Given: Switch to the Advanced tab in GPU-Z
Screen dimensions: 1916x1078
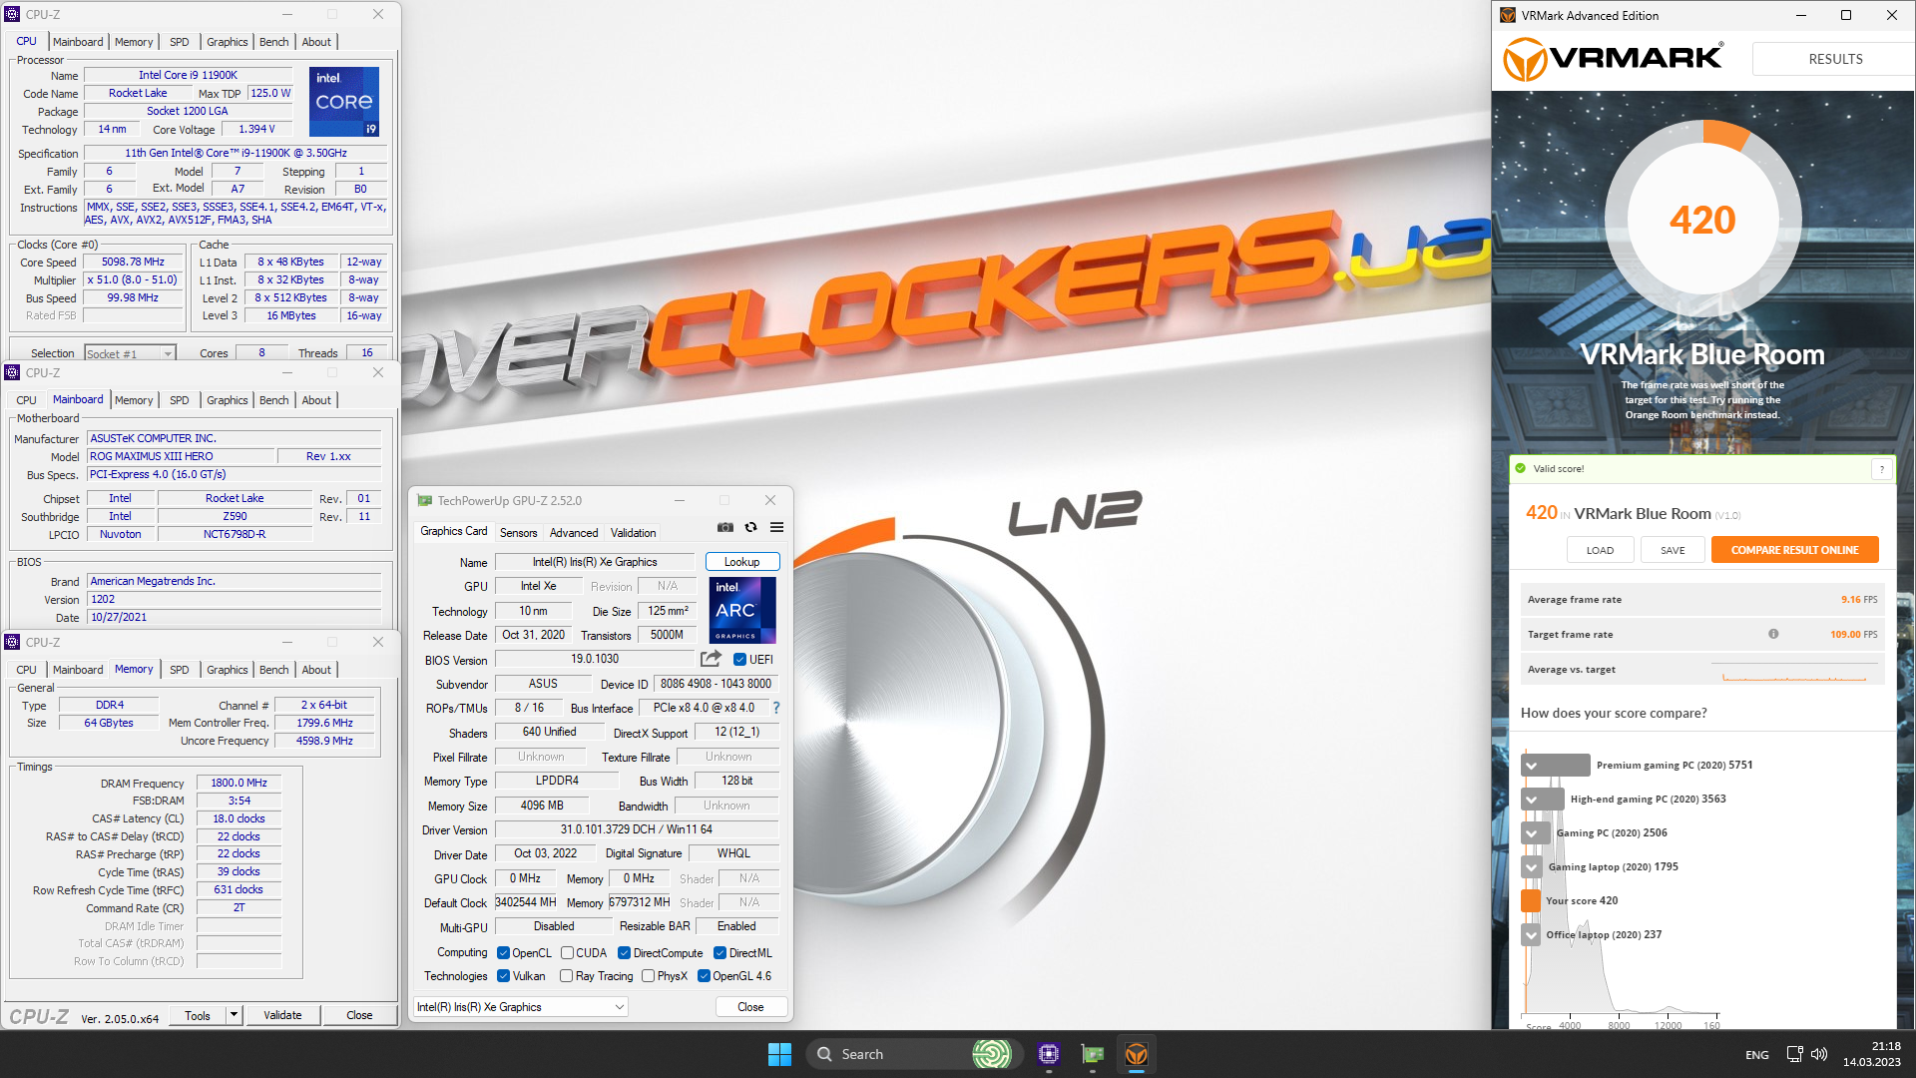Looking at the screenshot, I should pyautogui.click(x=574, y=533).
